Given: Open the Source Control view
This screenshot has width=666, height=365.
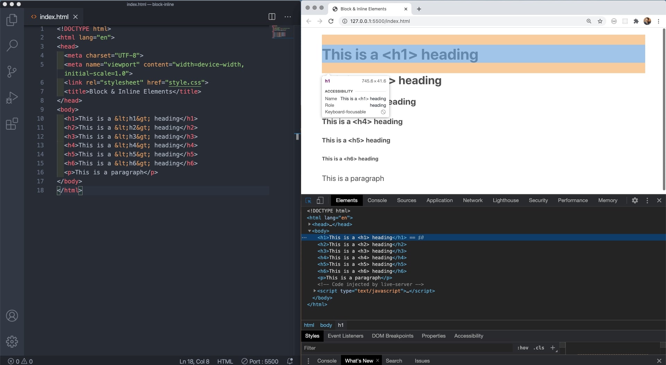Looking at the screenshot, I should [x=12, y=72].
